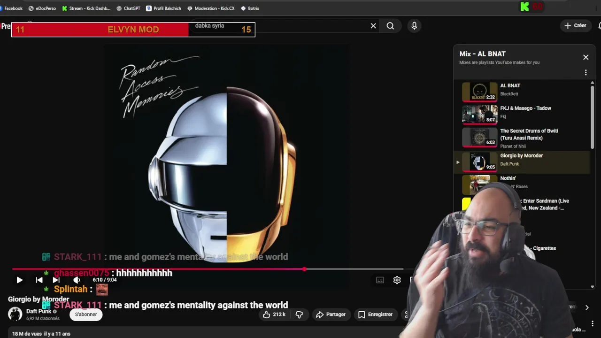This screenshot has width=601, height=338.
Task: Mute the video volume
Action: 77,280
